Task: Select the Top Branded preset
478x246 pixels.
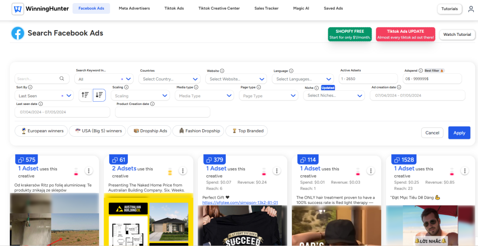Action: coord(247,131)
